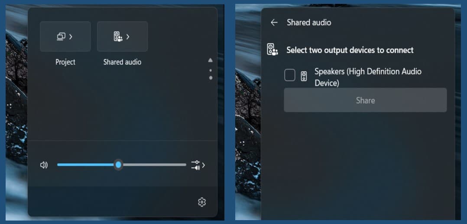Click the speaker device icon next to checkbox
Viewport: 467px width, 224px height.
point(304,76)
